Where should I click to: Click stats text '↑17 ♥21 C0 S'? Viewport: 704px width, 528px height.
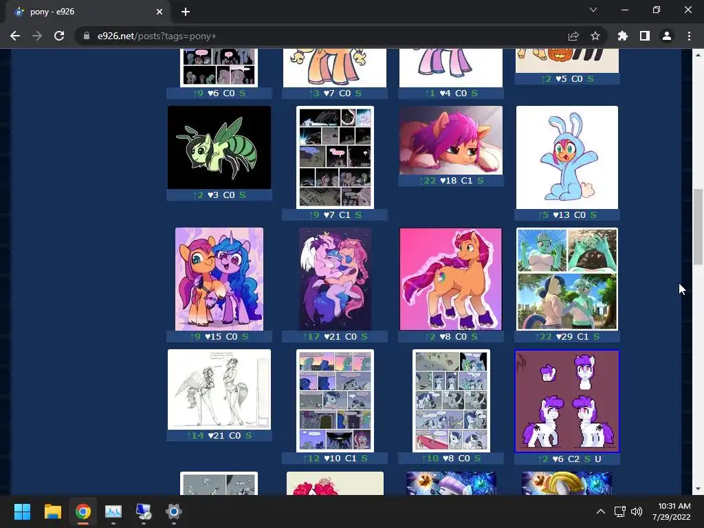[335, 336]
